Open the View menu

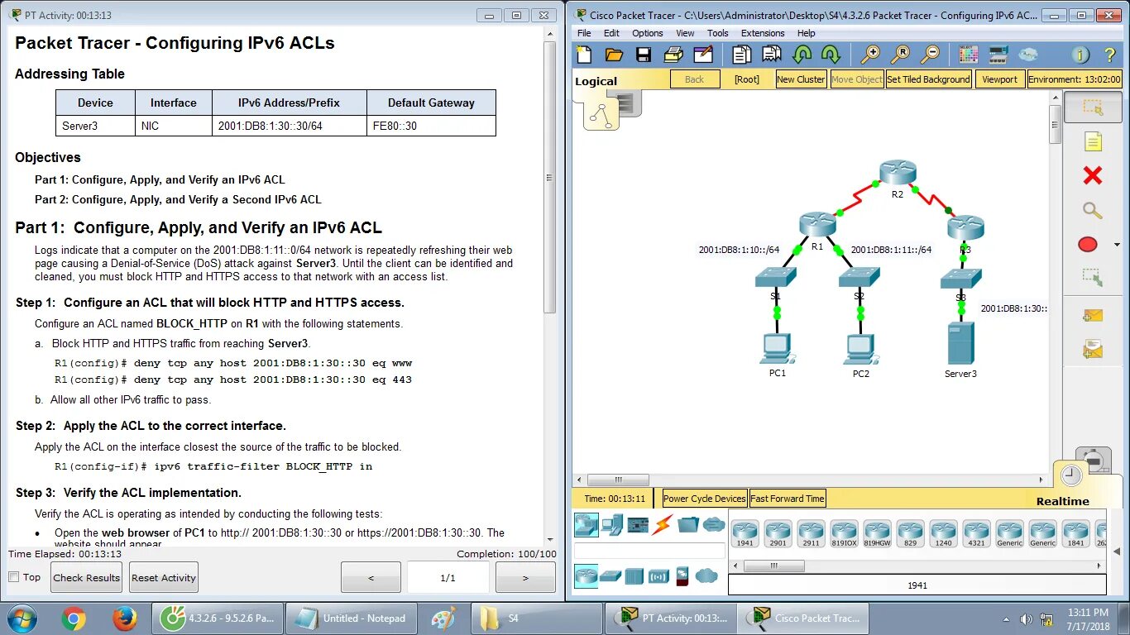point(685,33)
